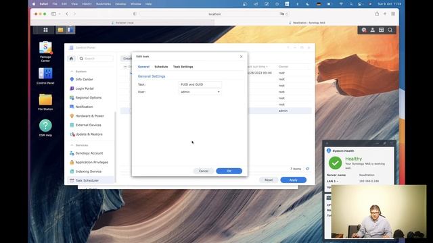The width and height of the screenshot is (433, 243).
Task: Open the User dropdown showing admin
Action: click(x=200, y=92)
